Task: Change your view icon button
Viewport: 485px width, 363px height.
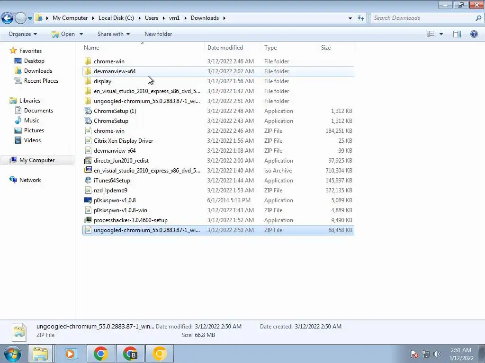Action: (431, 34)
